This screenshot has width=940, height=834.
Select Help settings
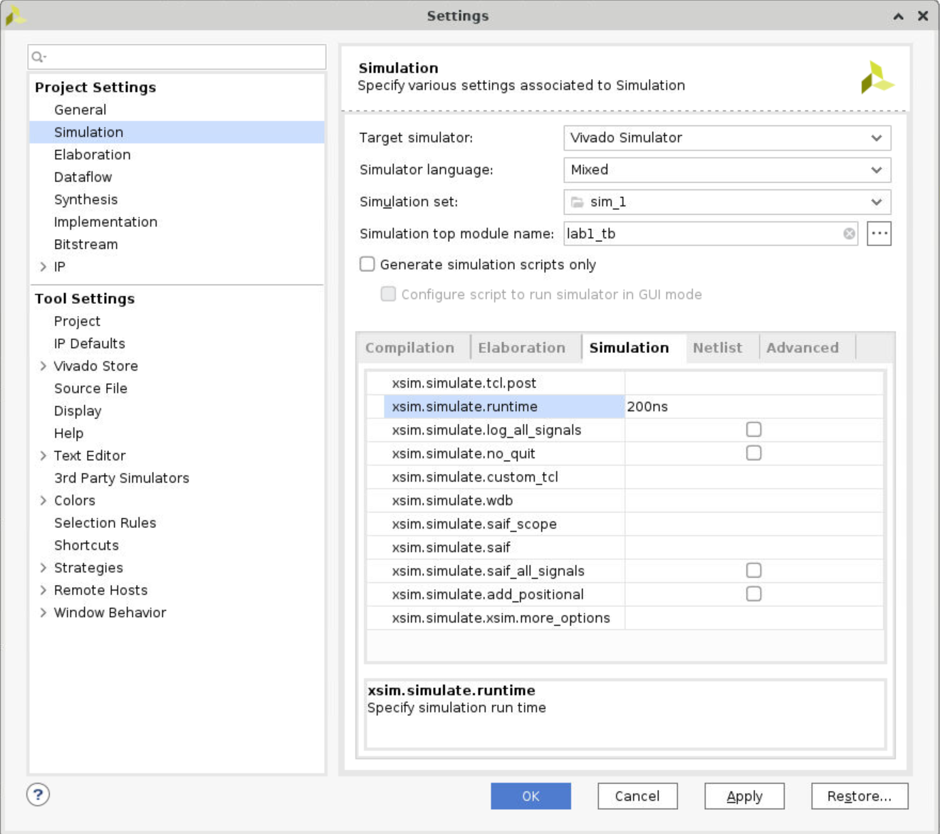[69, 433]
